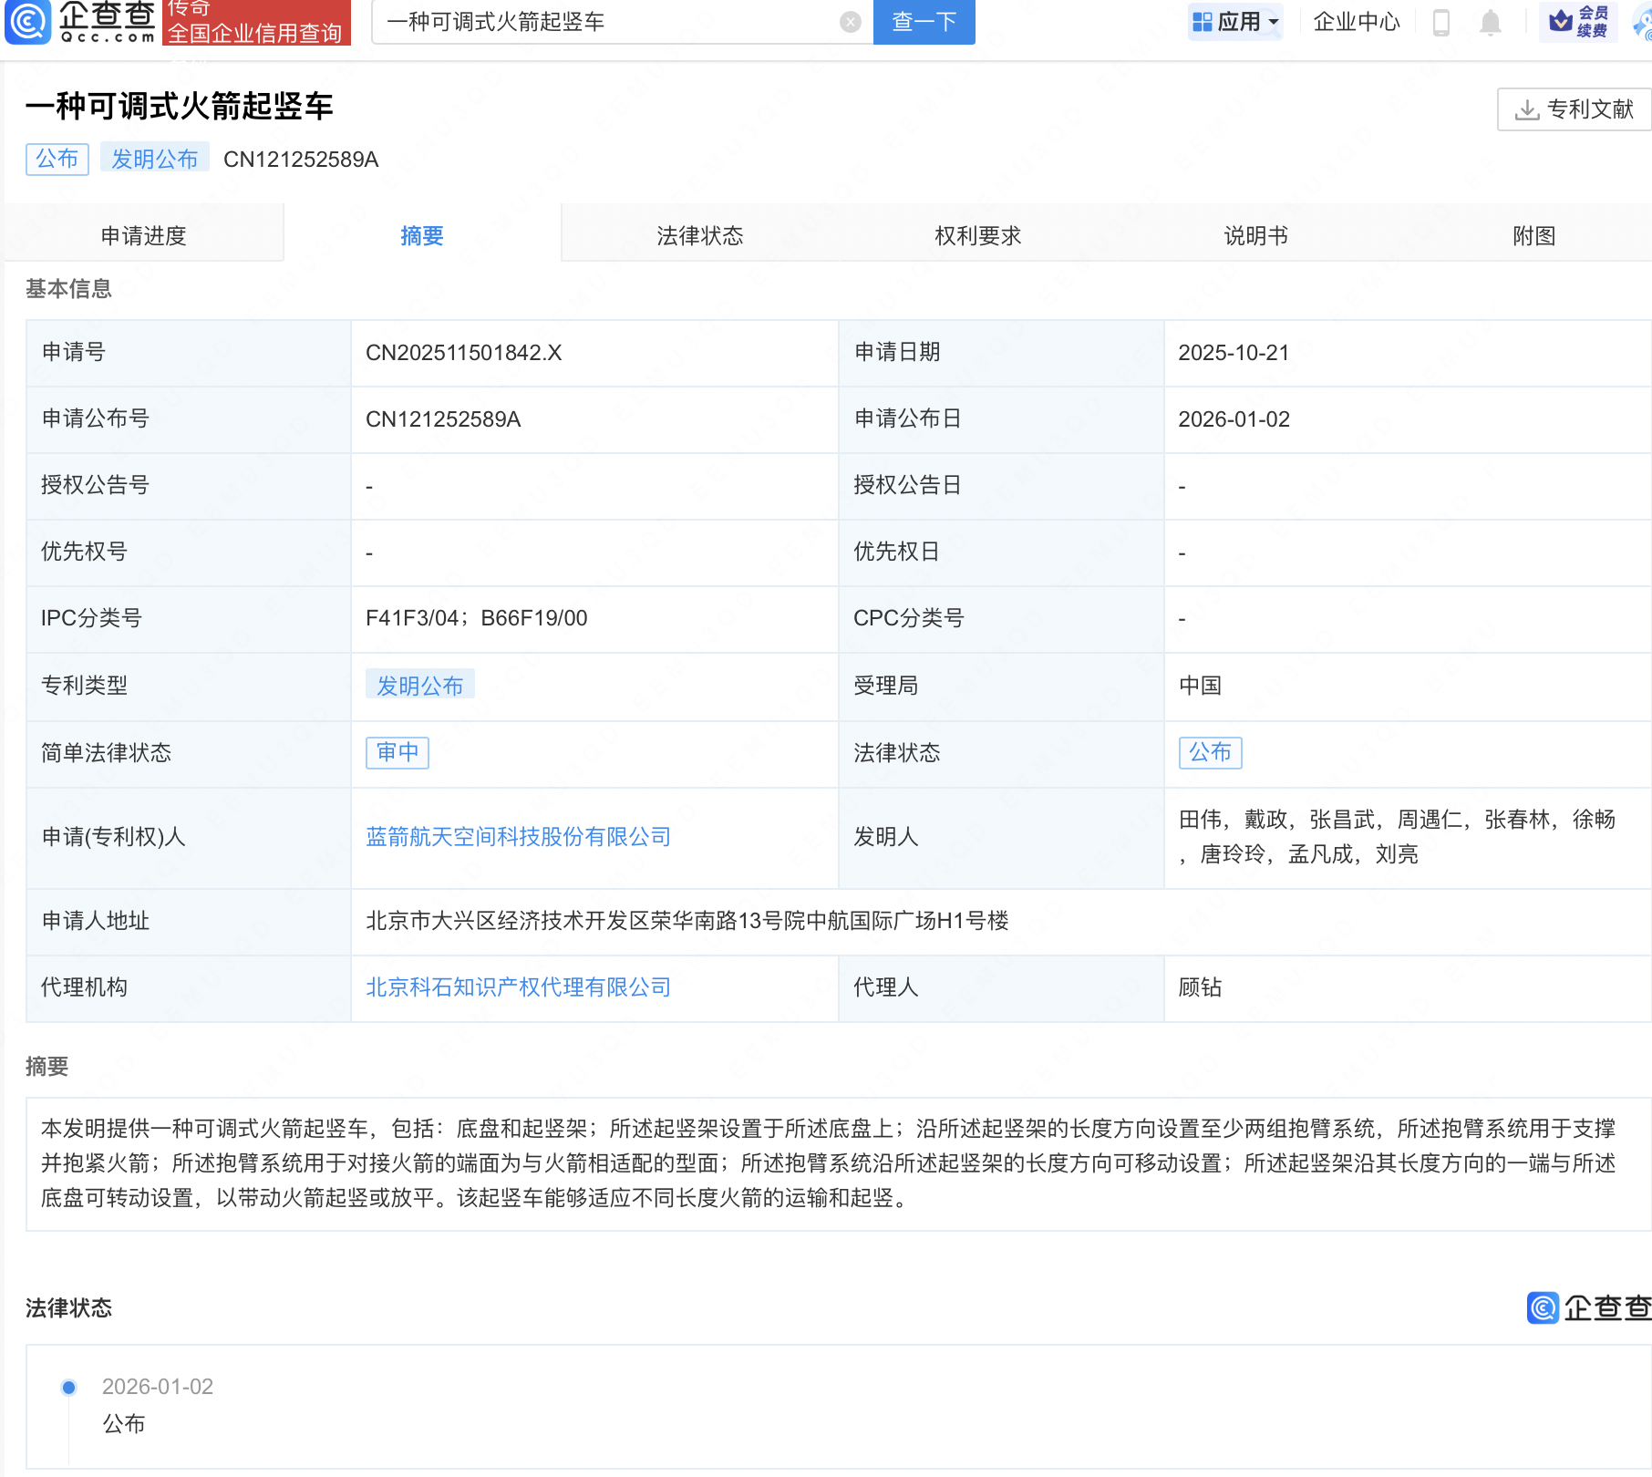Switch to the 申请进度 tab
The image size is (1652, 1477).
143,236
